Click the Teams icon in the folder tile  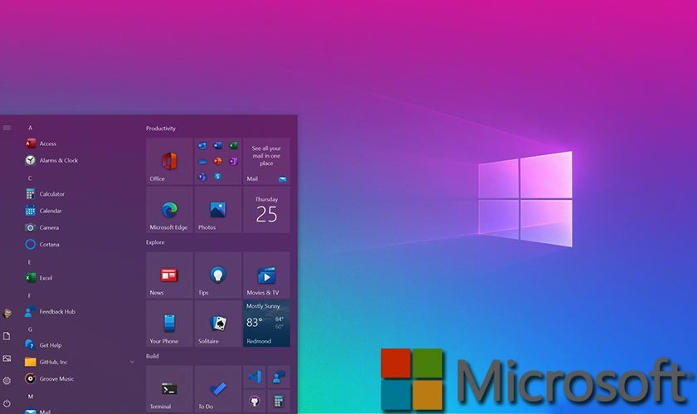(202, 177)
